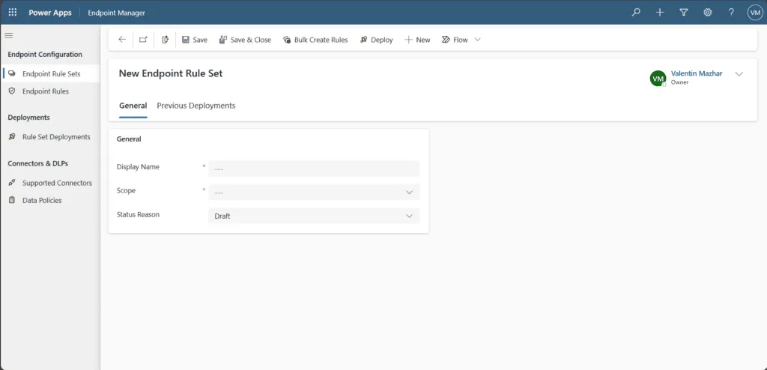Click the form assistant document icon

(x=165, y=40)
